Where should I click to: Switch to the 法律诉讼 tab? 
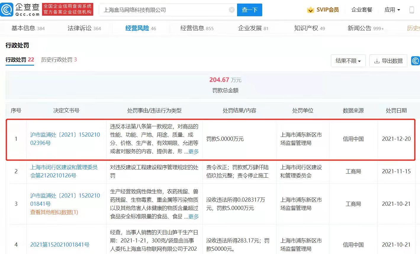tap(84, 28)
